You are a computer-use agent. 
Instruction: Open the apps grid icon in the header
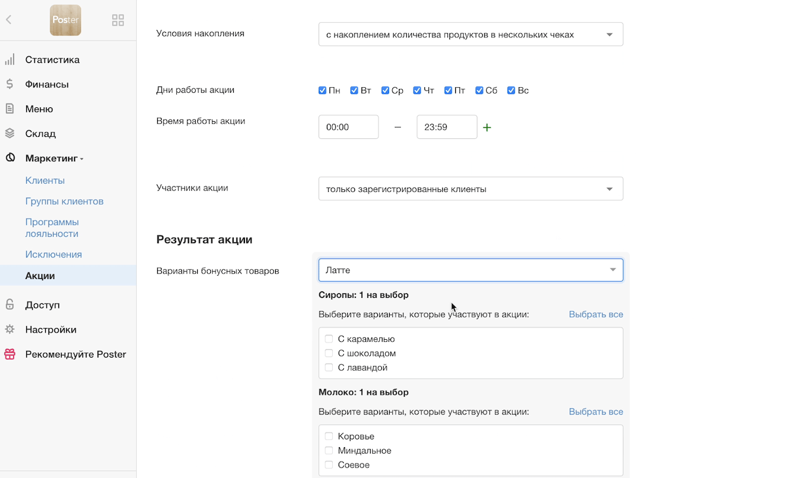point(118,20)
